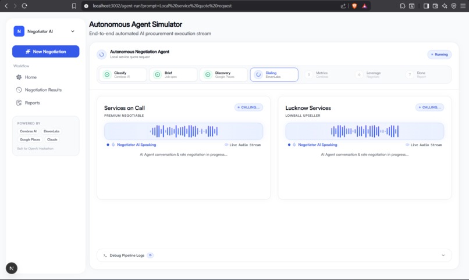Bookmark this page
The width and height of the screenshot is (469, 280).
(74, 6)
